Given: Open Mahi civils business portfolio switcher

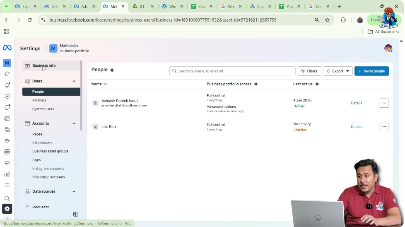Looking at the screenshot, I should pos(69,48).
